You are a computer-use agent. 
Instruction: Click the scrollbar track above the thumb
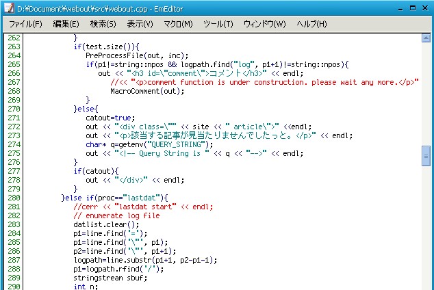tap(426, 89)
